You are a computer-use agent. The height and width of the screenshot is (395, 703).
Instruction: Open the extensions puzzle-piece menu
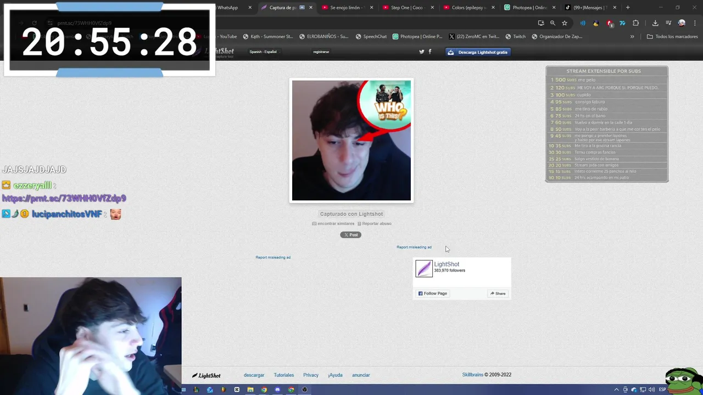pos(635,23)
